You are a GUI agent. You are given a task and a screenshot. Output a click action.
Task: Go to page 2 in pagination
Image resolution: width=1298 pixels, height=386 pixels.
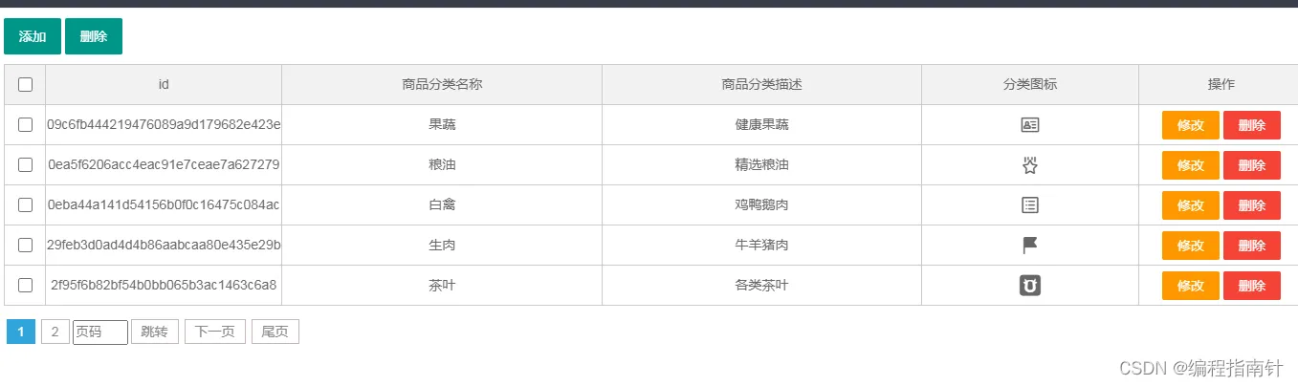(55, 332)
